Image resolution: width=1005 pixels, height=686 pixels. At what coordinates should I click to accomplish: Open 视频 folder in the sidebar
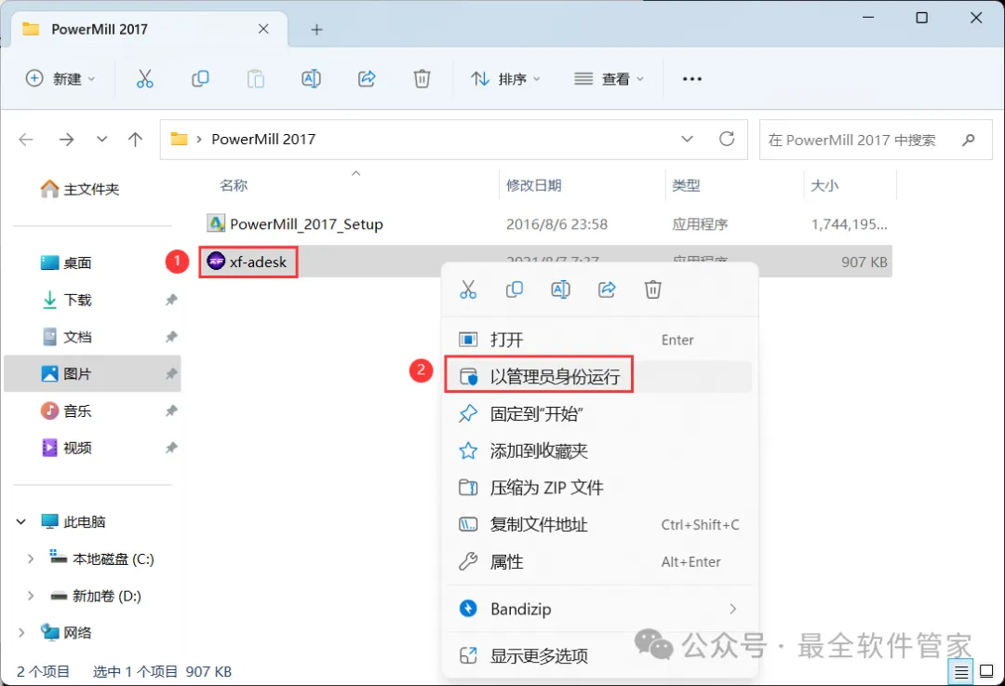[x=66, y=448]
